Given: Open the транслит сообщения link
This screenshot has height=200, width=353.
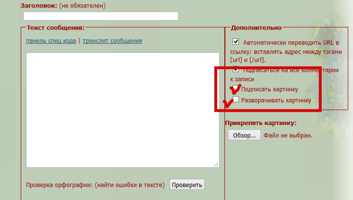Looking at the screenshot, I should tap(112, 41).
